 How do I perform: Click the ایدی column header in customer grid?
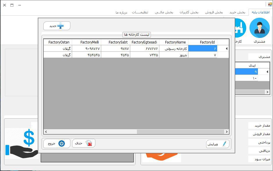[x=247, y=65]
